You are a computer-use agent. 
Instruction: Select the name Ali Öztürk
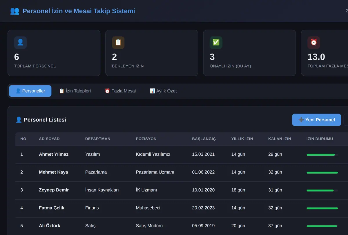[x=50, y=226]
